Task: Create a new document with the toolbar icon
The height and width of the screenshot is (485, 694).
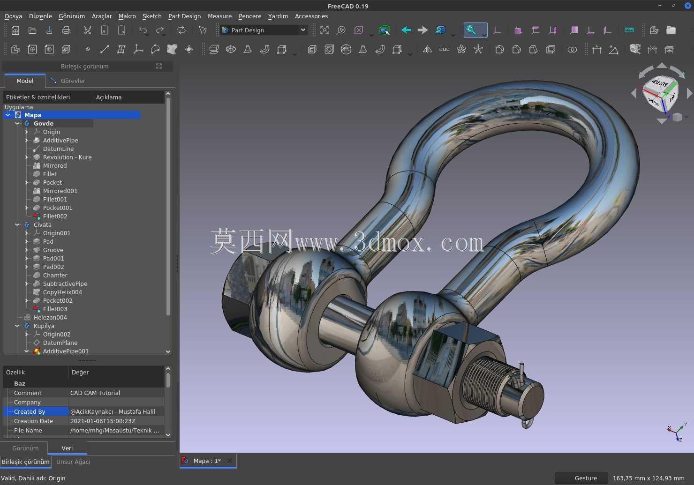Action: coord(15,30)
